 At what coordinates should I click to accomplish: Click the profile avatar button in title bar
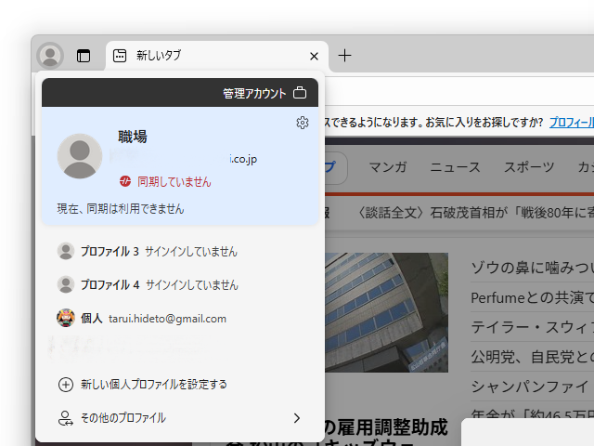[50, 56]
